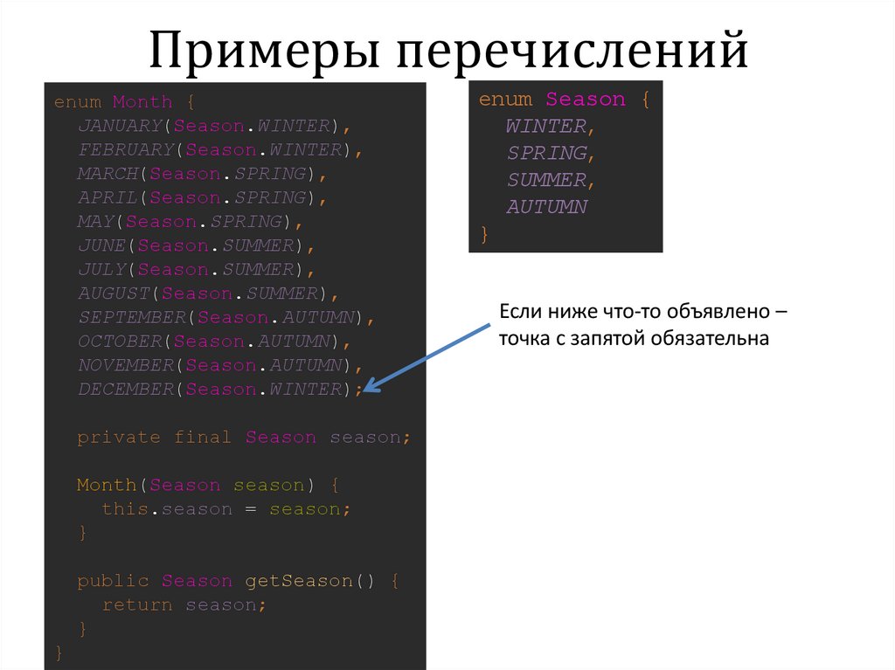Select the APRIL(Season.SPRING) line

tap(202, 197)
